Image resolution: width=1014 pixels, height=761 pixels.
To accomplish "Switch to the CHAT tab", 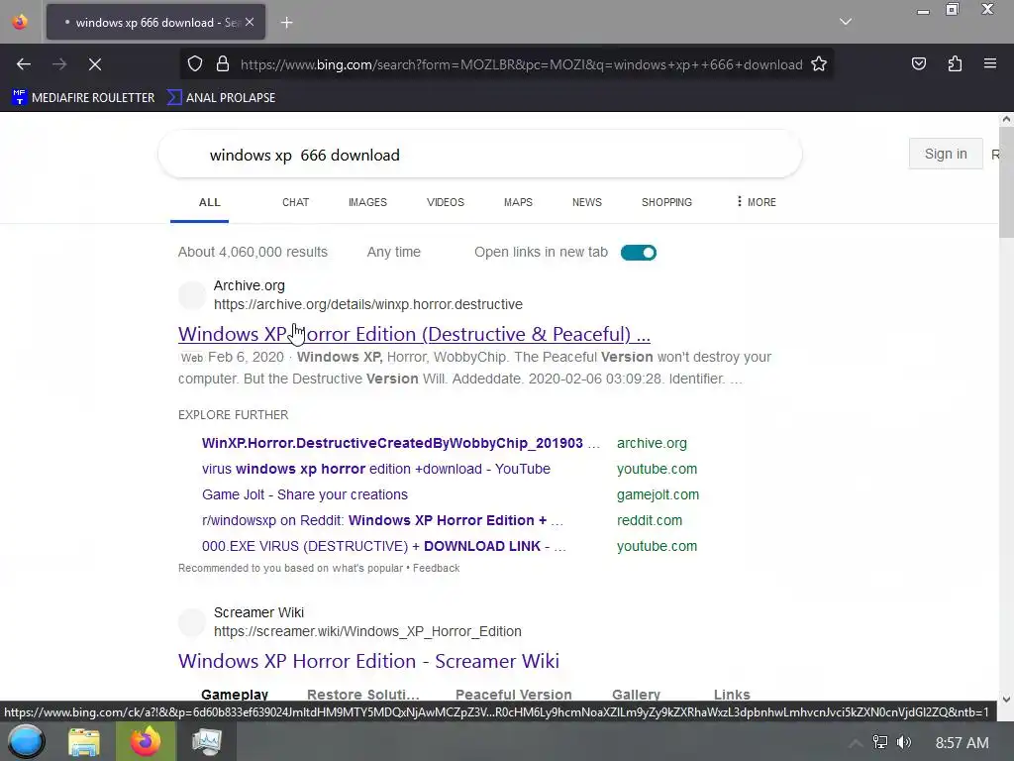I will [295, 202].
